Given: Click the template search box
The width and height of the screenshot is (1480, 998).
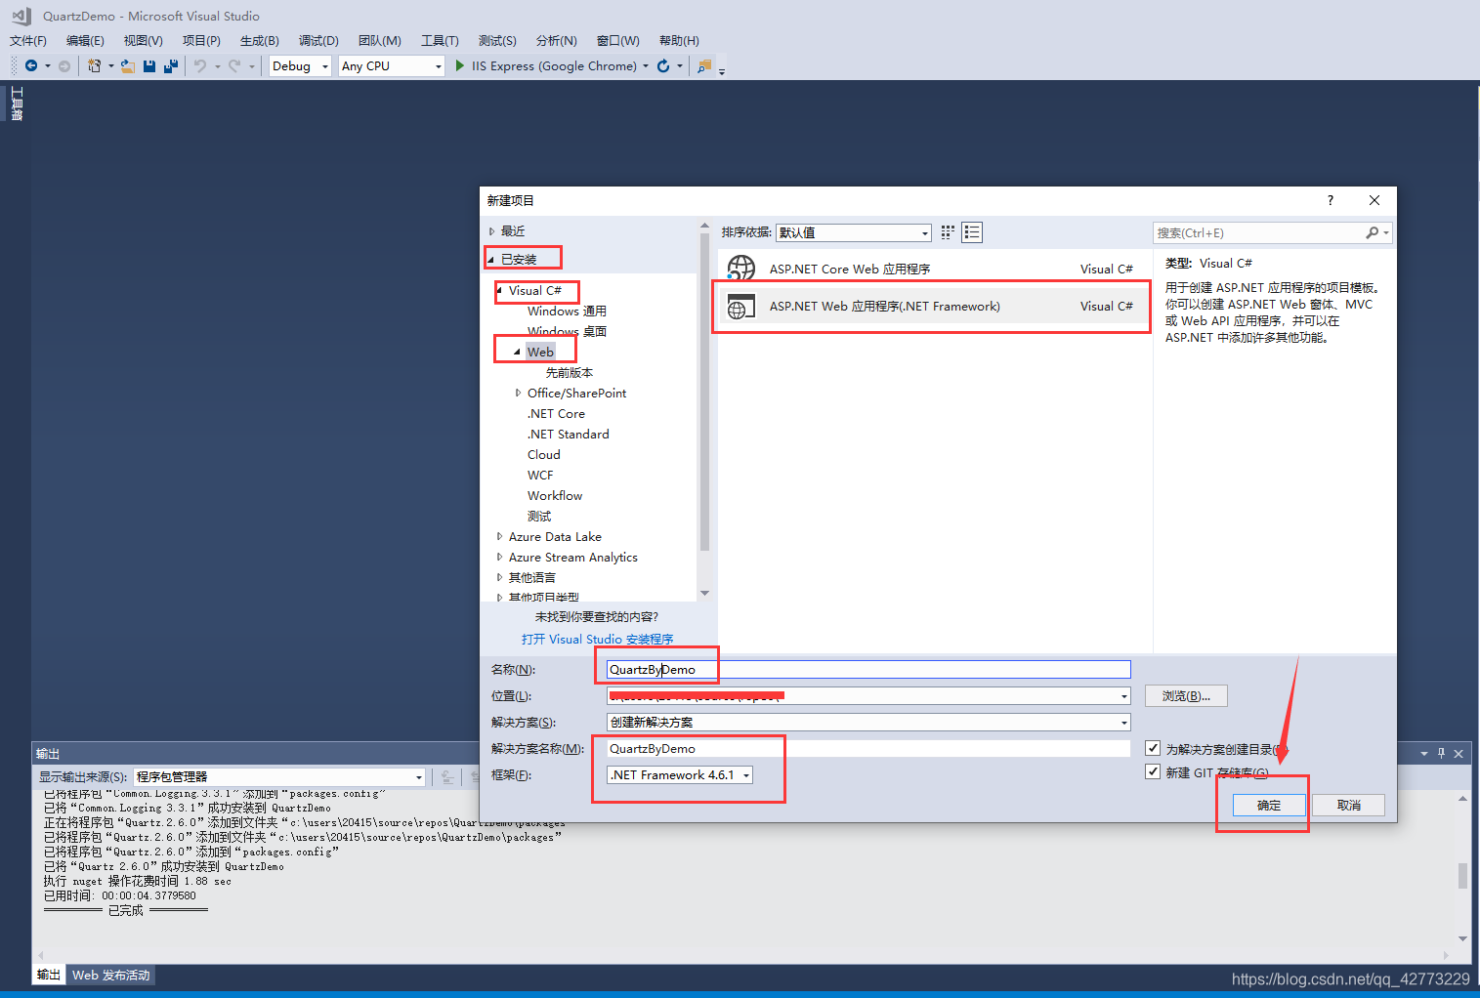Looking at the screenshot, I should pos(1260,232).
